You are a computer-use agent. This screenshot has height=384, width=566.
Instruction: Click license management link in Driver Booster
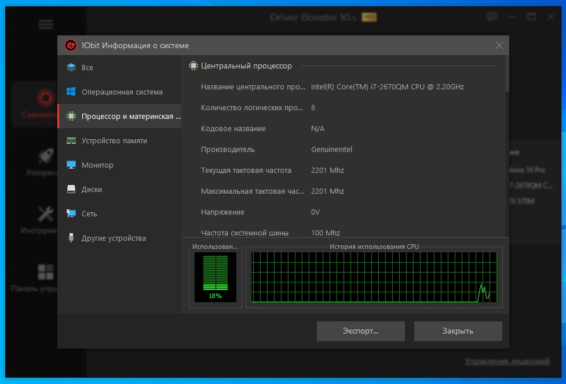tap(507, 361)
